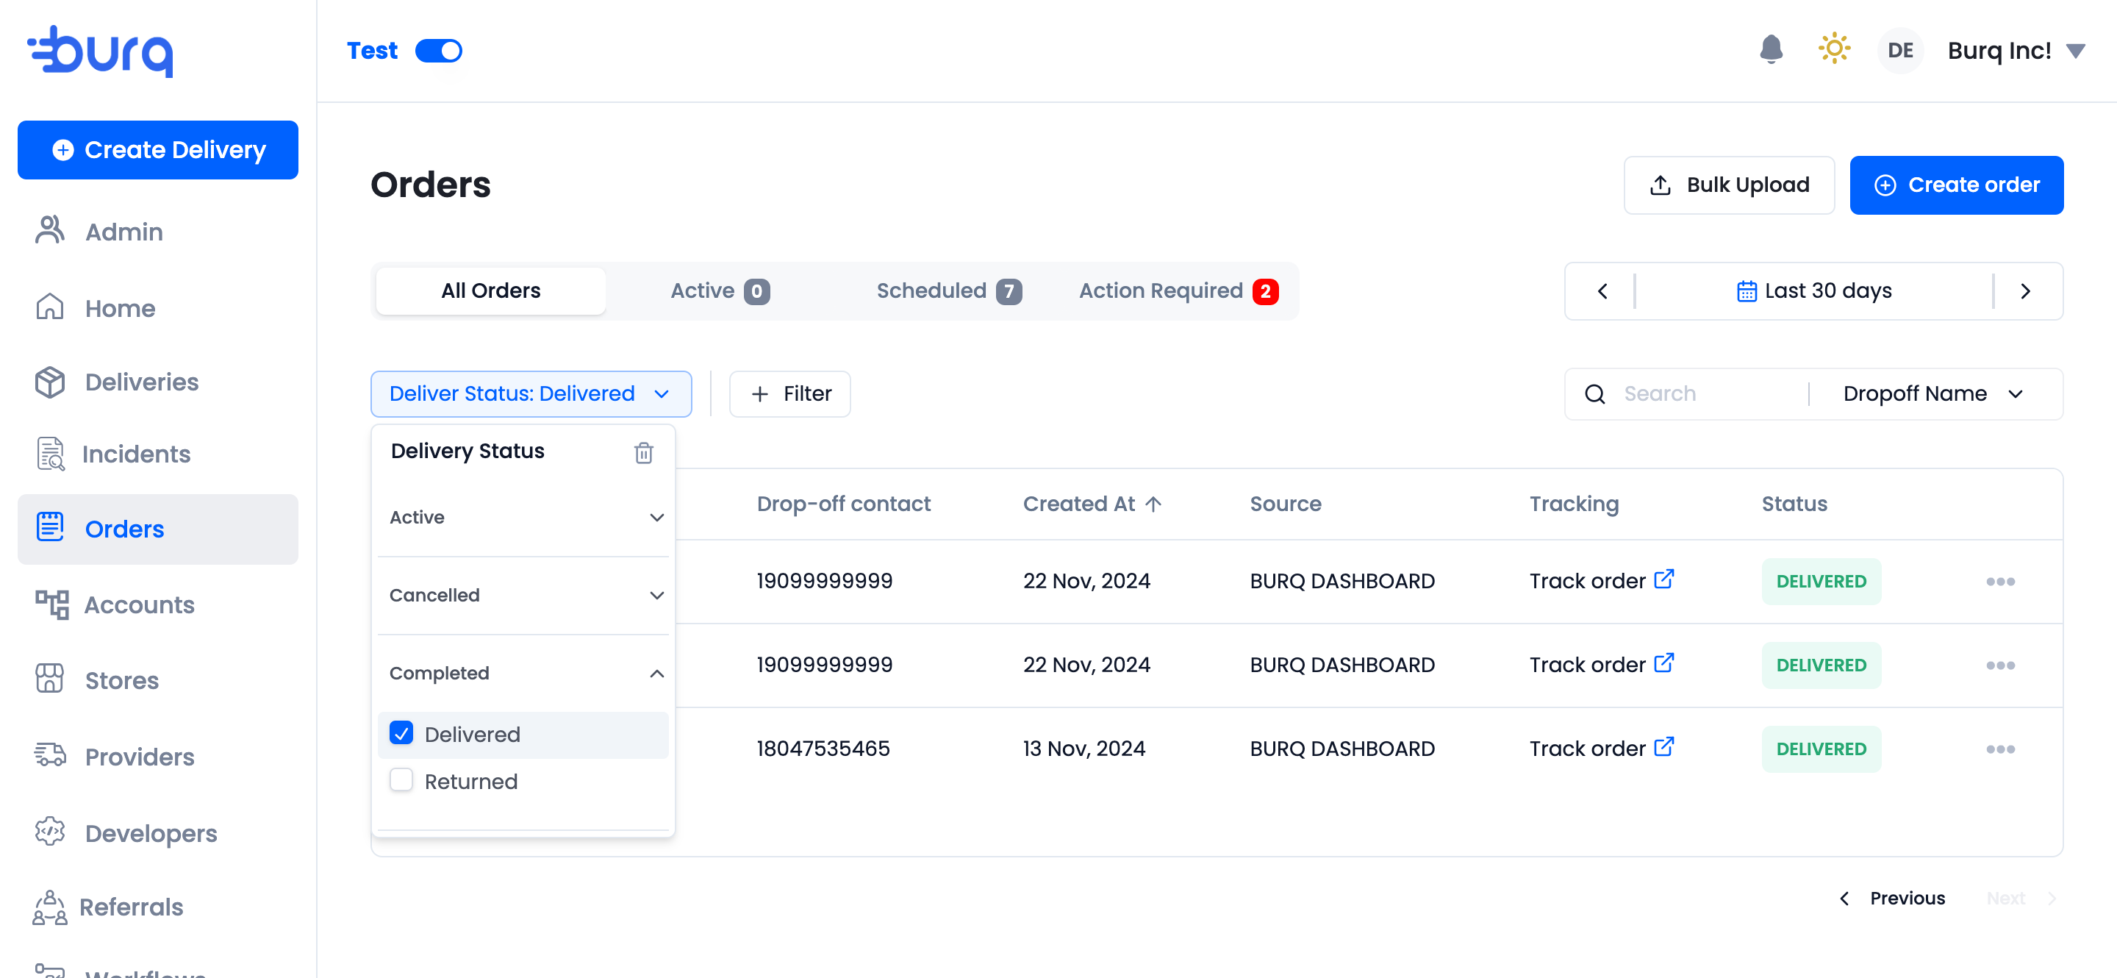Switch to the Scheduled tab
The width and height of the screenshot is (2117, 978).
tap(948, 291)
